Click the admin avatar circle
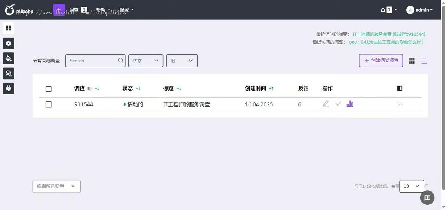Screen dimensions: 446x210 point(410,10)
